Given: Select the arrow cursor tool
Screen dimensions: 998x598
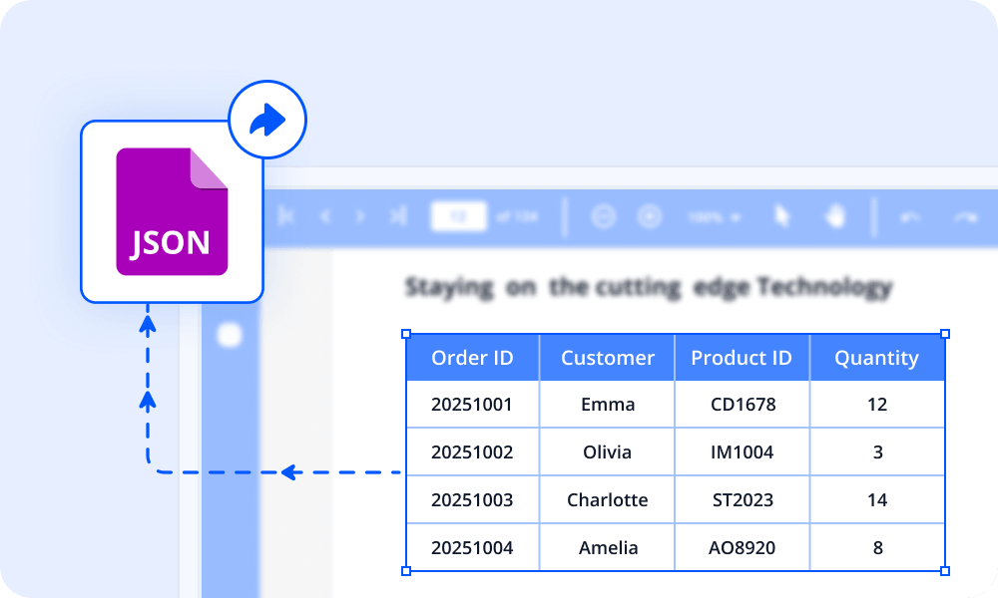Looking at the screenshot, I should 783,216.
